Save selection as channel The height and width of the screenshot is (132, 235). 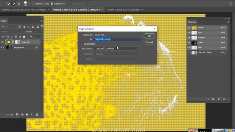pos(213,99)
